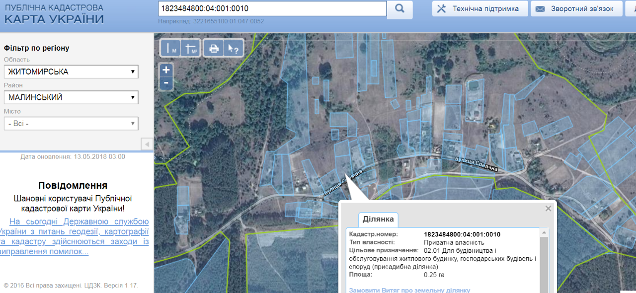Close the Ділянка info popup
636x293 pixels.
[548, 209]
